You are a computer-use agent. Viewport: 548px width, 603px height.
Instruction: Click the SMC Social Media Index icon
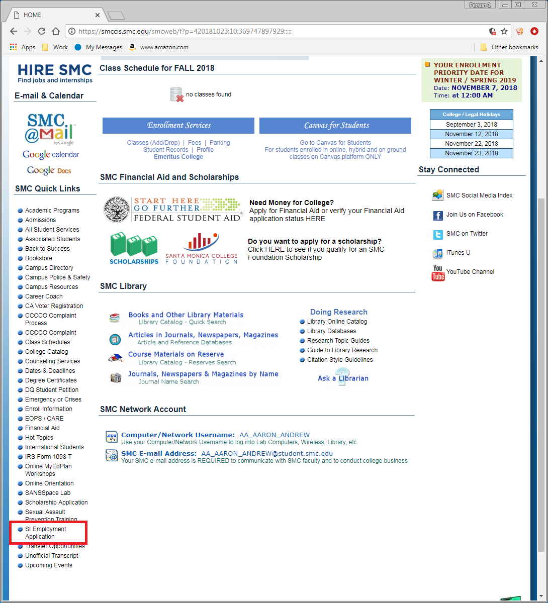pos(438,195)
